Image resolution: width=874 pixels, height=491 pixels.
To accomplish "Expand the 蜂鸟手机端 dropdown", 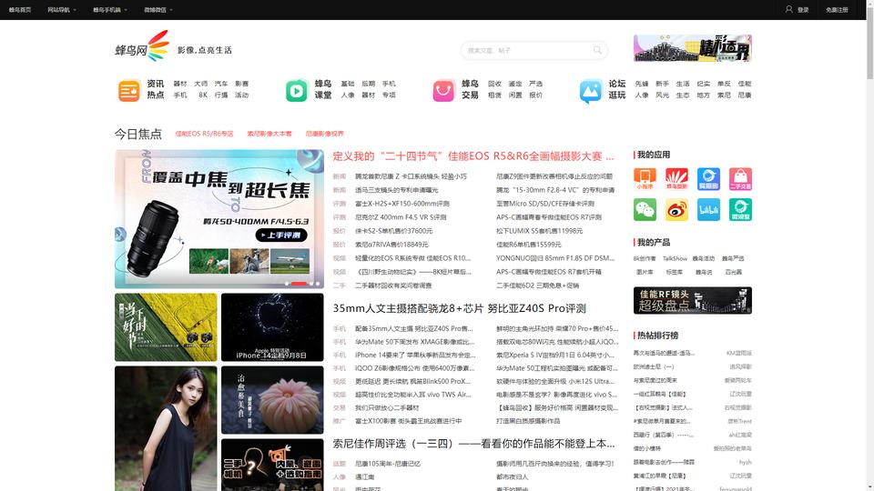I will click(x=110, y=9).
